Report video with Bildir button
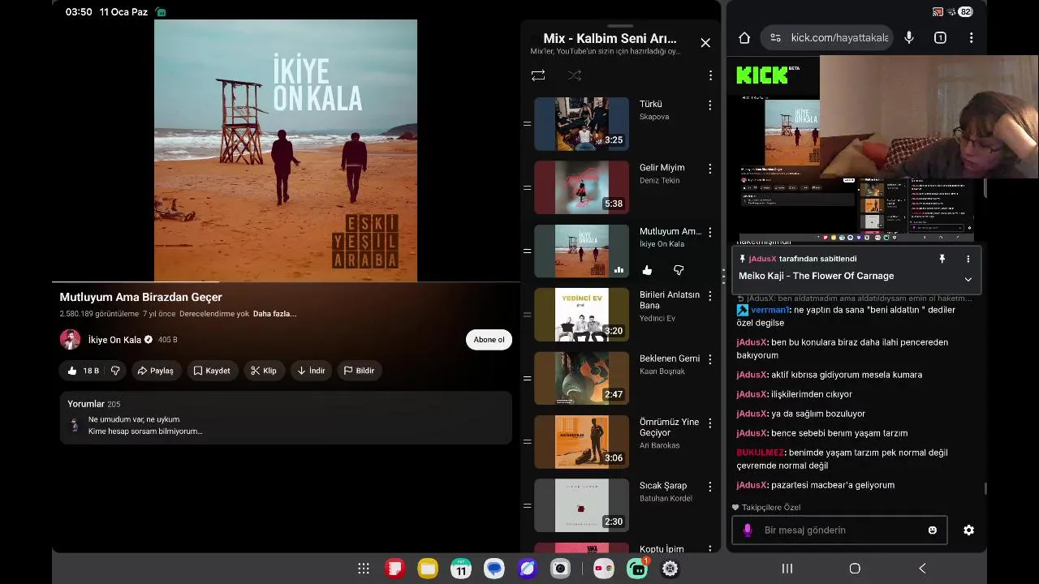1039x584 pixels. click(x=359, y=371)
